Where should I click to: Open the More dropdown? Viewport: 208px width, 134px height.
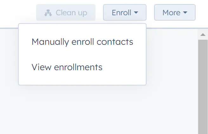[175, 12]
